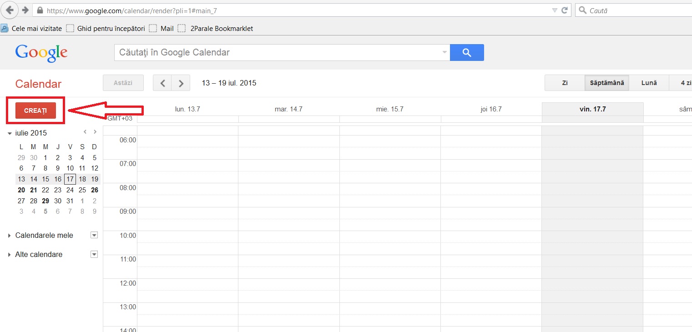Open Ghid pentru începători bookmark
The width and height of the screenshot is (692, 332).
(x=106, y=28)
